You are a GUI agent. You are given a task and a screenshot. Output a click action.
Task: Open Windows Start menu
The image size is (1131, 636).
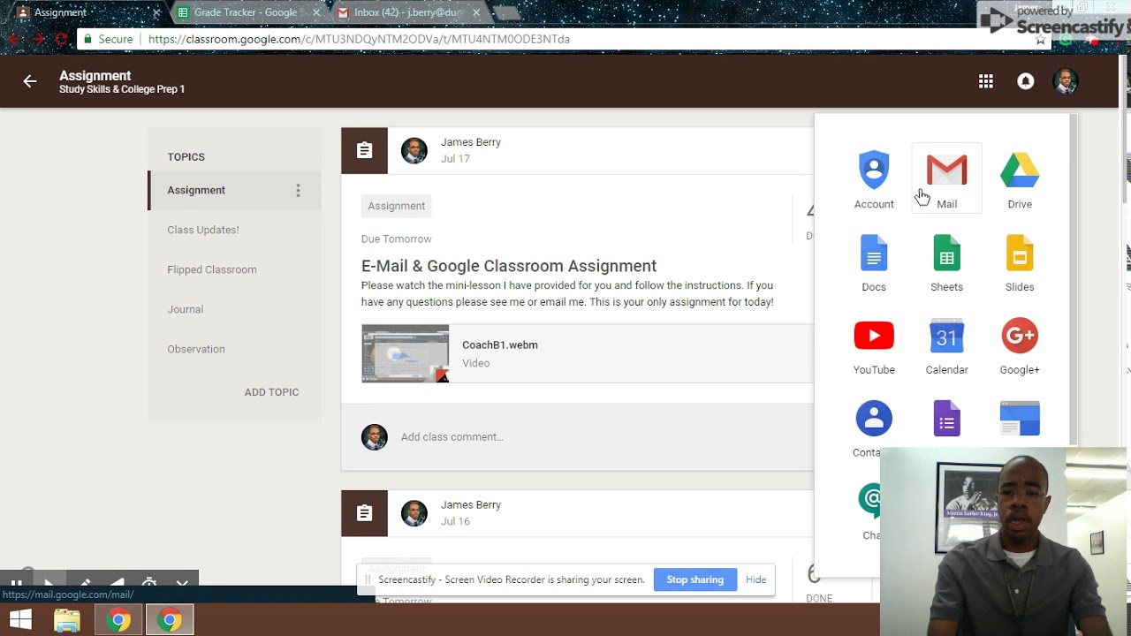tap(20, 620)
